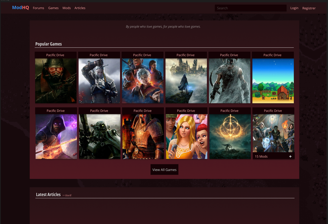
Task: Open the adventurers thumbnail above 15 Mods
Action: [273, 133]
